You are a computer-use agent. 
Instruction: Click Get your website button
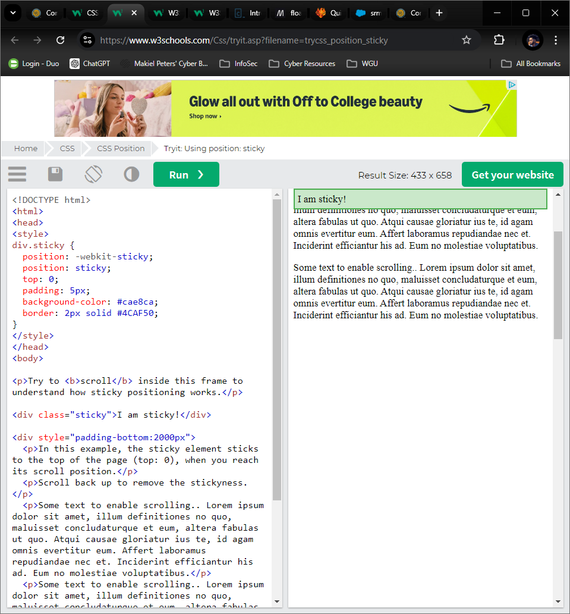[512, 174]
